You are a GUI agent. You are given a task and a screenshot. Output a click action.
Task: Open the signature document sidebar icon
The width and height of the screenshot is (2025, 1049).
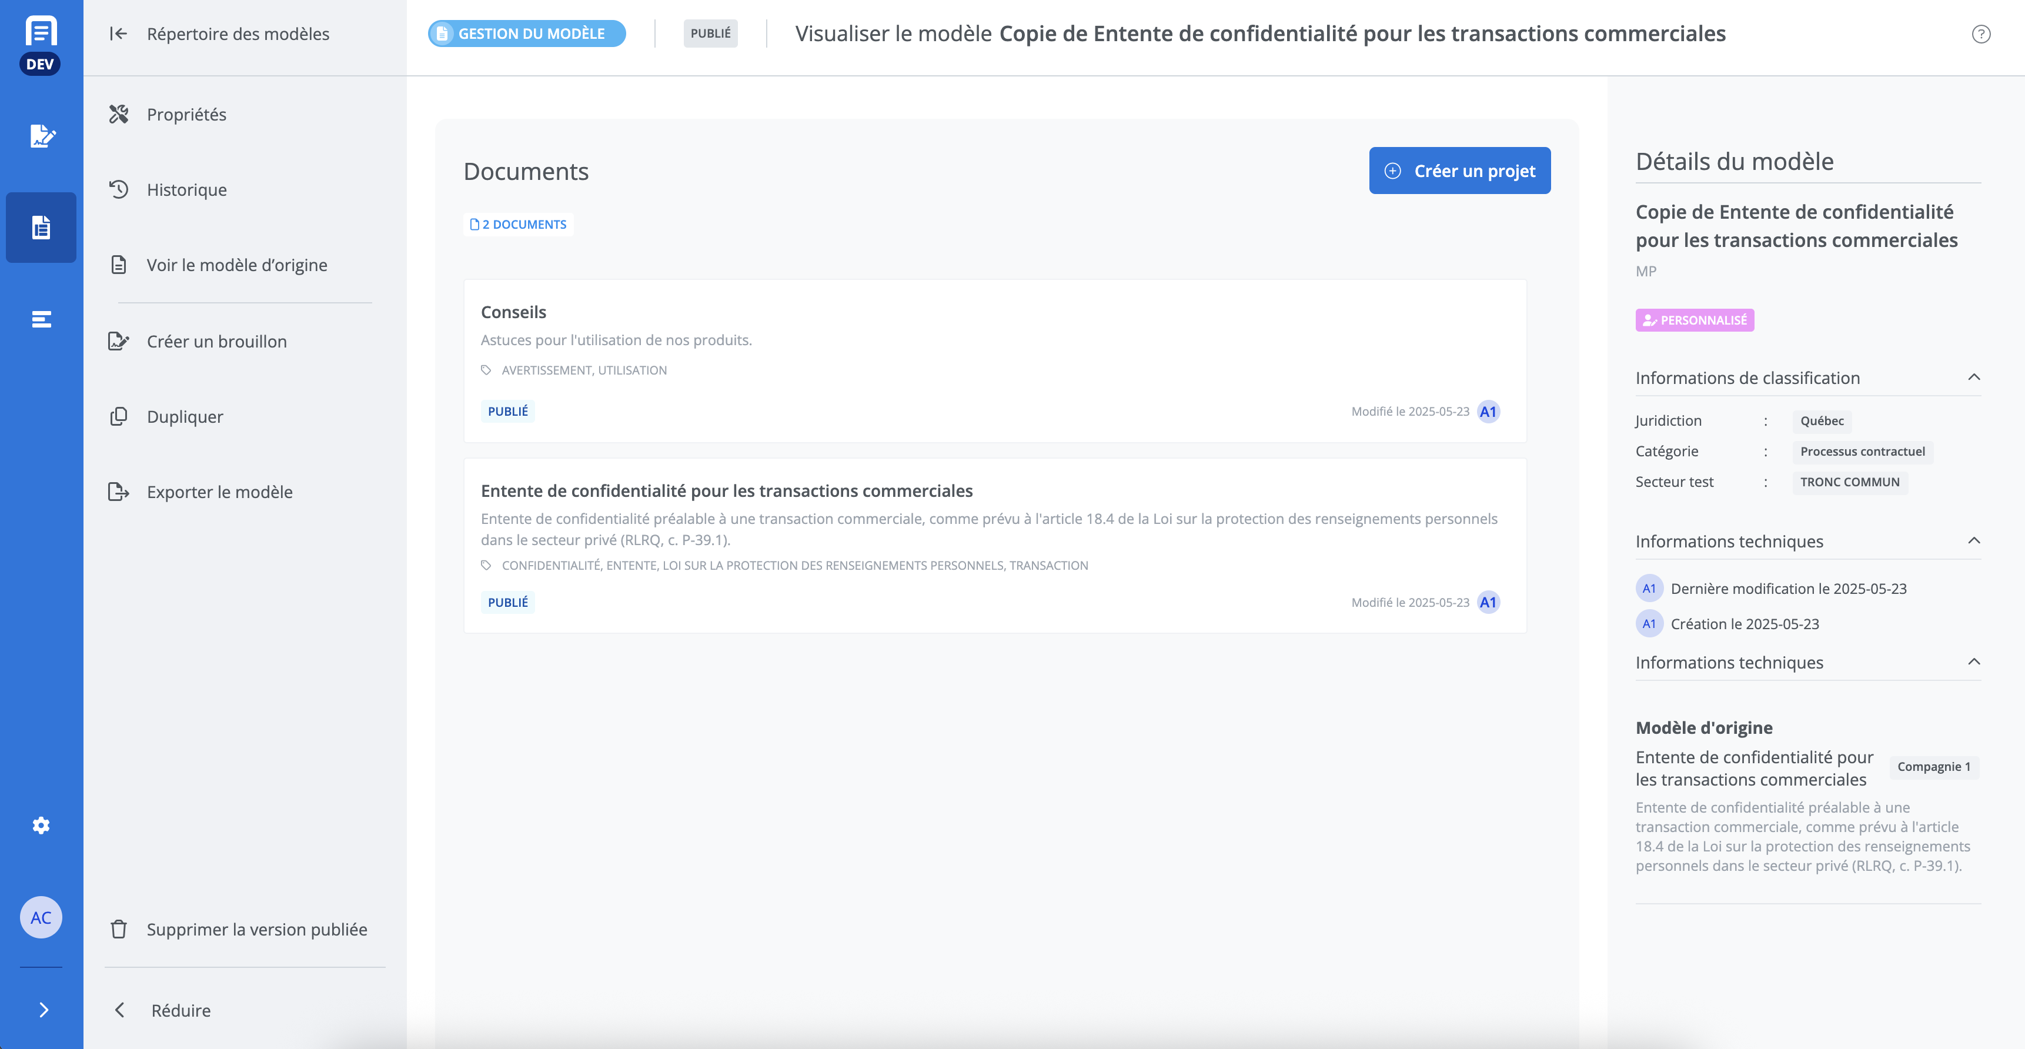(x=41, y=136)
